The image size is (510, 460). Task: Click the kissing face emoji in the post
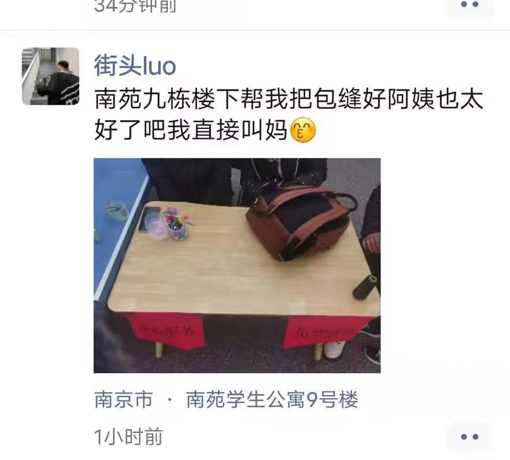(x=302, y=129)
